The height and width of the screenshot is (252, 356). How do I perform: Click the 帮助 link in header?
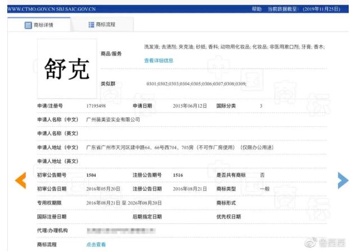257,9
